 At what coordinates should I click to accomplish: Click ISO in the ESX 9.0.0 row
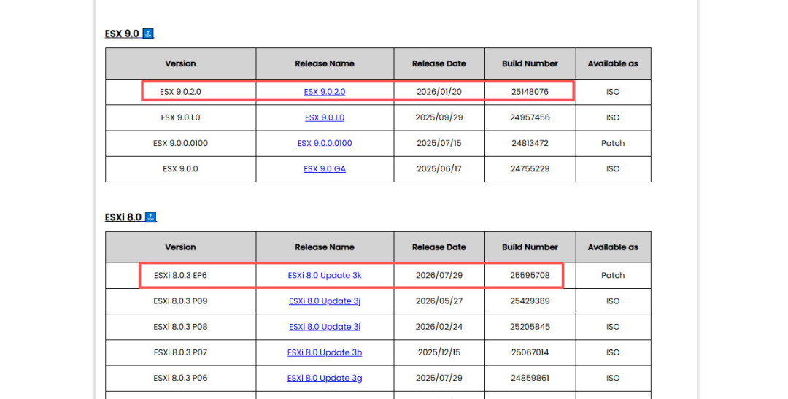tap(613, 168)
